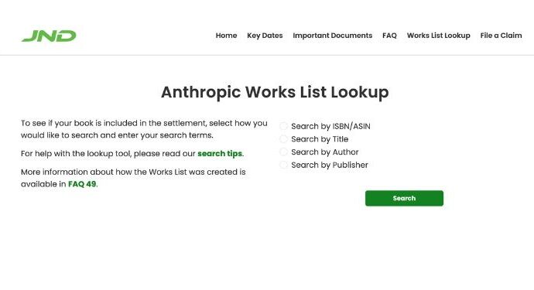Go to Key Dates page

(265, 36)
